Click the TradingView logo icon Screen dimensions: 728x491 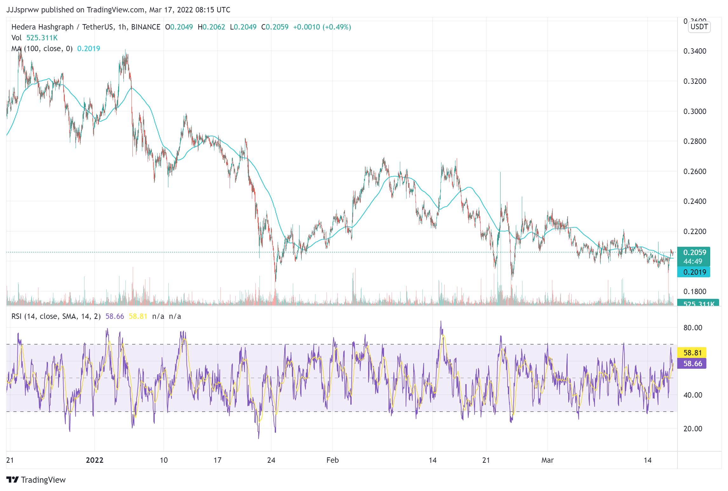[x=13, y=480]
